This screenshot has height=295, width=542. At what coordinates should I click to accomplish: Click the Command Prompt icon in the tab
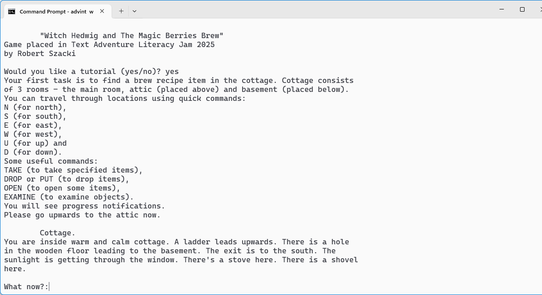(12, 11)
